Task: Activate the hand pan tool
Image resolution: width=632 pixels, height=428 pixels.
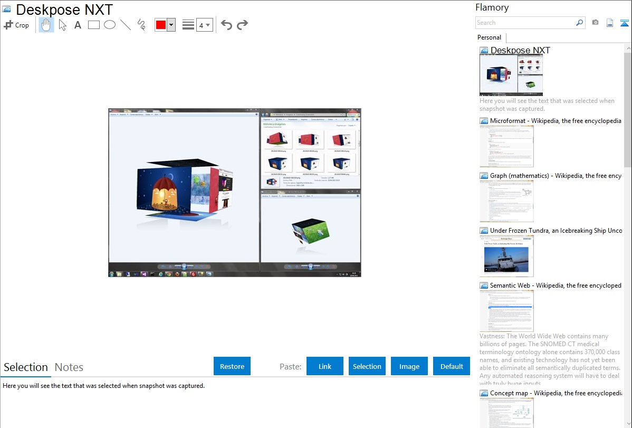Action: pos(46,25)
